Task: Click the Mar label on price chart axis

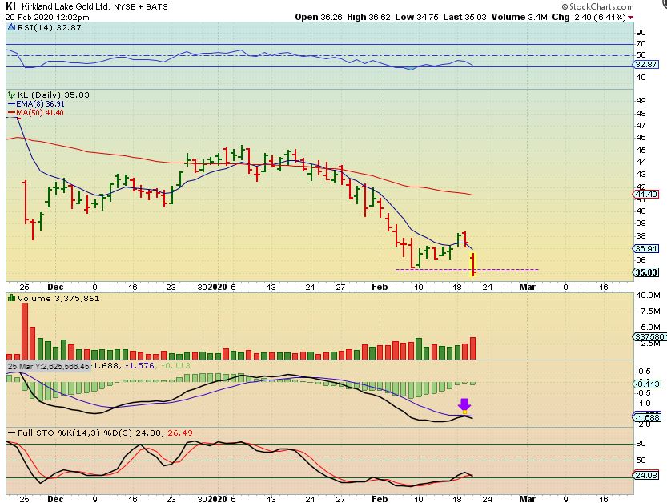Action: click(527, 288)
